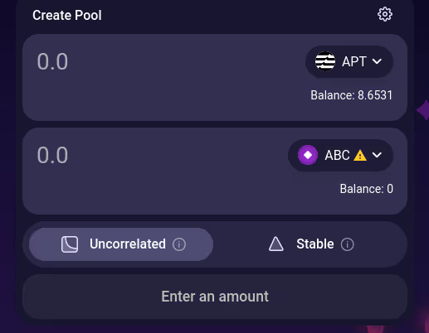The image size is (429, 333).
Task: Open the APT token selector
Action: pos(349,61)
